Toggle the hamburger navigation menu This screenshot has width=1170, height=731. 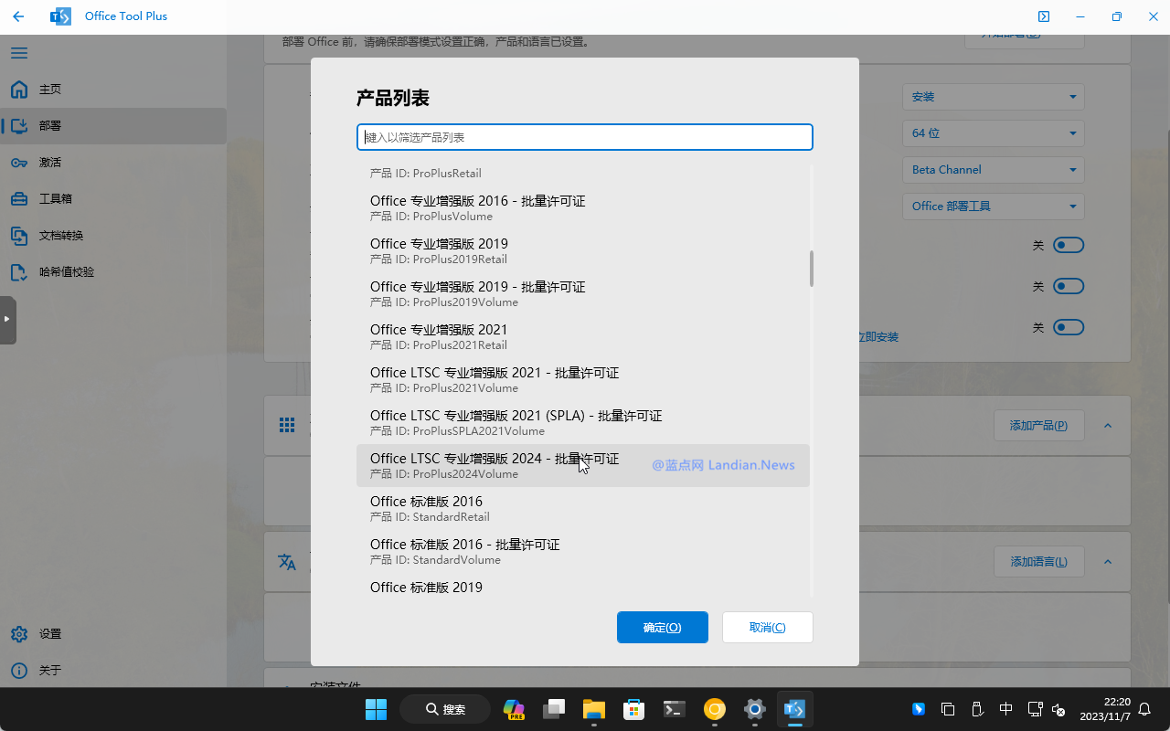tap(18, 53)
